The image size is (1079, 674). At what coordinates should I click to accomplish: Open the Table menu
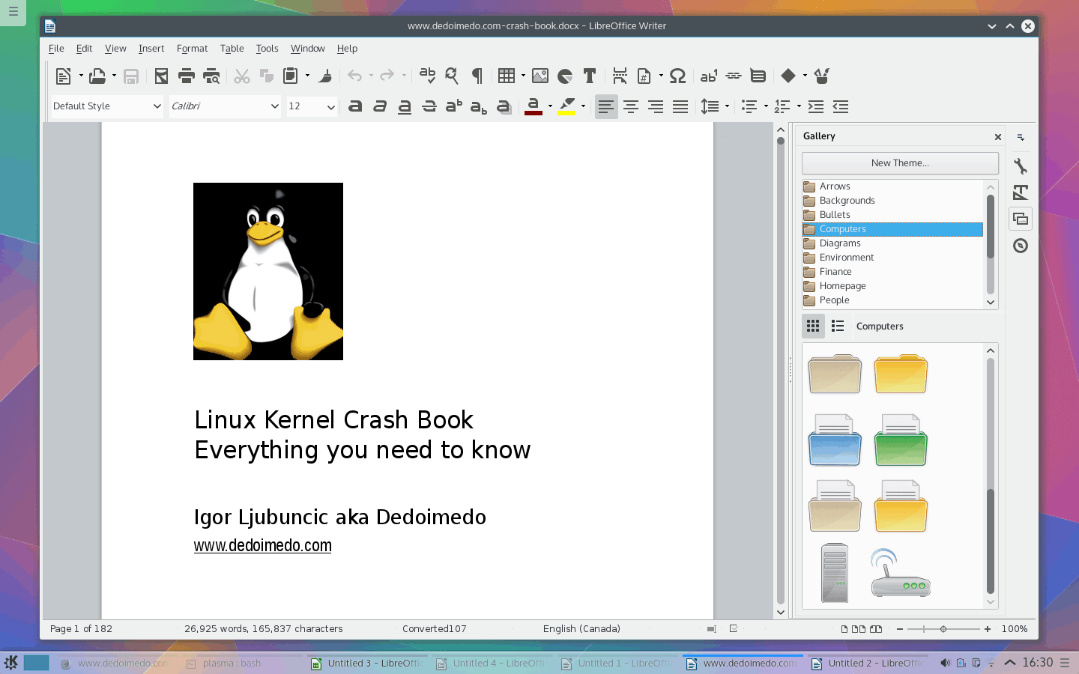pyautogui.click(x=232, y=48)
